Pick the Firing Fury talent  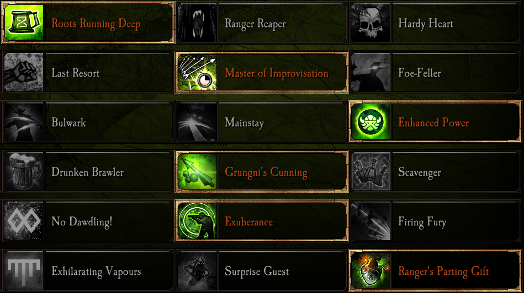coord(436,221)
